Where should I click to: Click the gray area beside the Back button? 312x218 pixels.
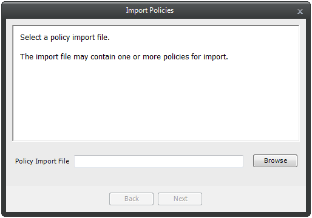(x=58, y=199)
